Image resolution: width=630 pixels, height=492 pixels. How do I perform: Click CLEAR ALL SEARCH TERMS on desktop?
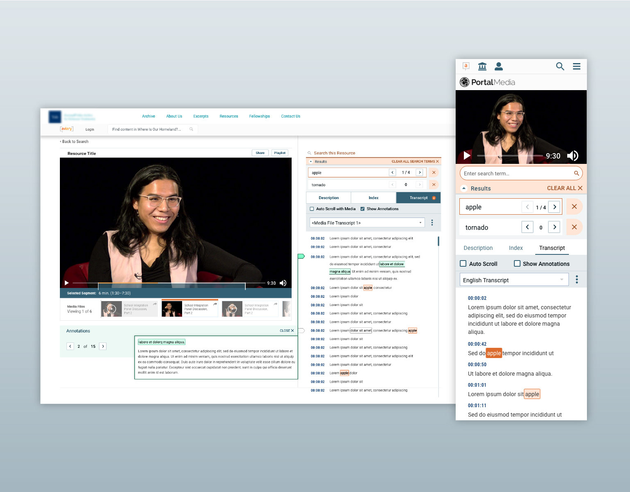tap(415, 161)
